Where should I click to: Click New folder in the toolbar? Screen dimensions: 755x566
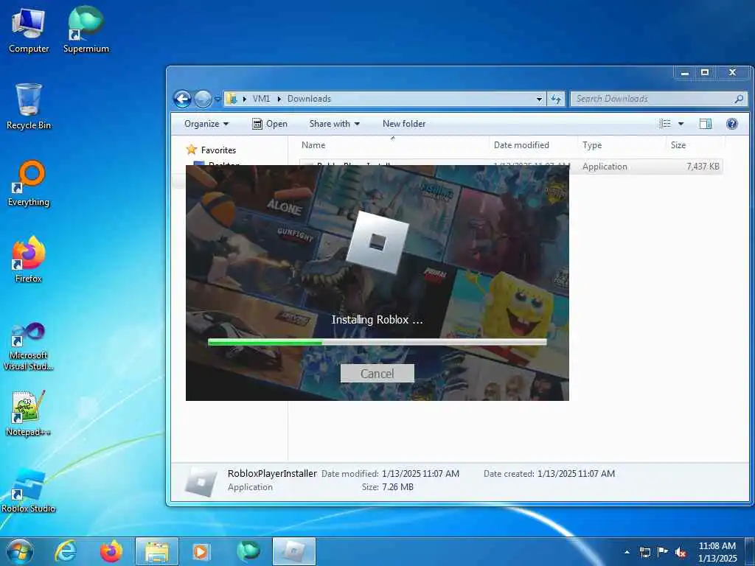click(x=404, y=124)
